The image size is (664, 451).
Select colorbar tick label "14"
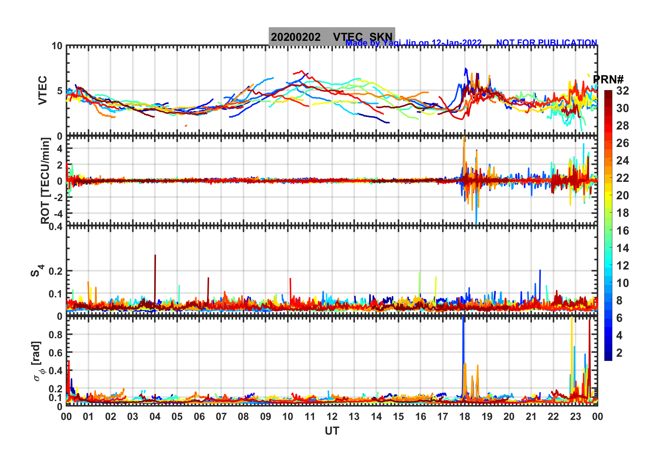click(x=622, y=248)
